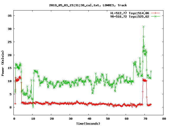Click the Time(Seconds) x-axis label
The height and width of the screenshot is (126, 169).
[x=88, y=124]
